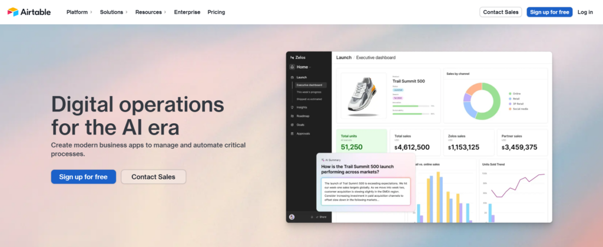Click the top-right Sign up for free button
The width and height of the screenshot is (603, 247).
click(x=549, y=12)
